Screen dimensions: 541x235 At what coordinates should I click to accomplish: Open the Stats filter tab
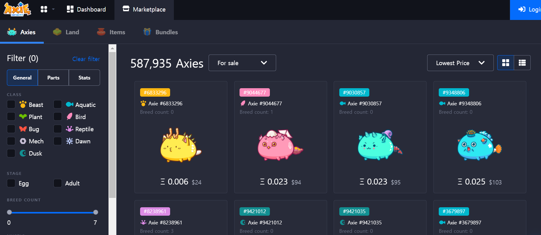pos(84,78)
